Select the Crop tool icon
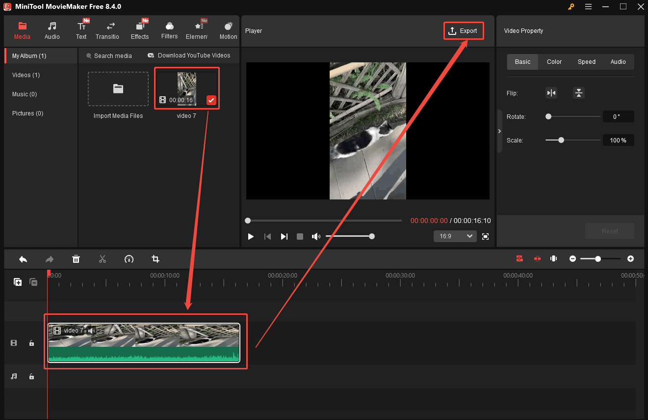Viewport: 648px width, 420px height. [156, 259]
